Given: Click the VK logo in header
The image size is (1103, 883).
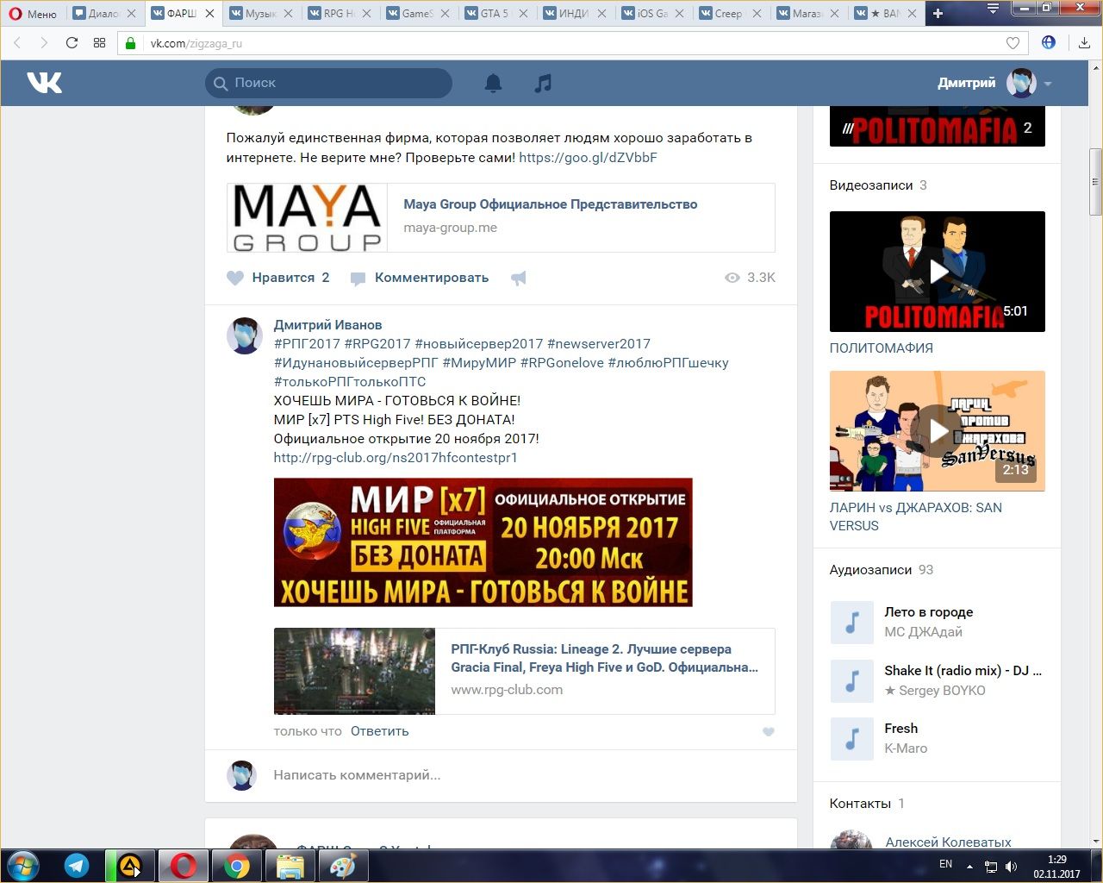Looking at the screenshot, I should click(x=44, y=83).
